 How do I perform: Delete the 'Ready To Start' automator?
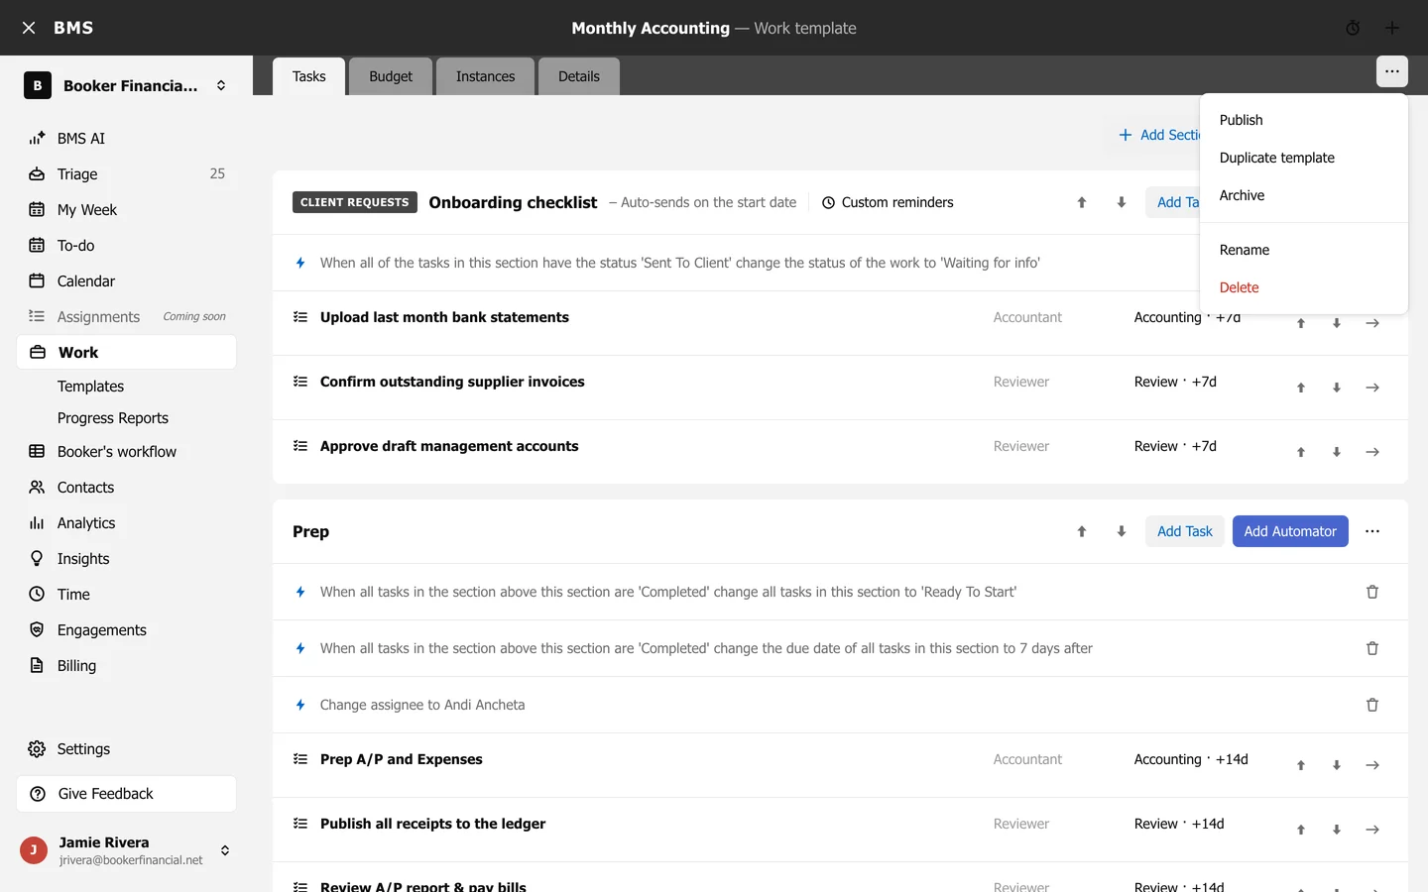1372,592
